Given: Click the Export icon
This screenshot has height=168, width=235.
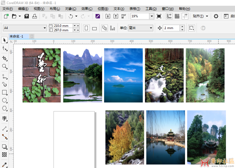Looking at the screenshot, I should pyautogui.click(x=116, y=16).
